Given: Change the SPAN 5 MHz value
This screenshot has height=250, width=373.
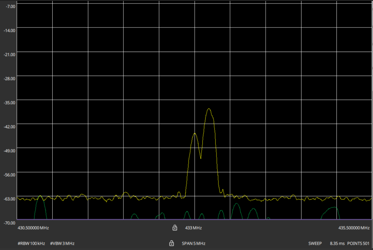Looking at the screenshot, I should pyautogui.click(x=193, y=243).
